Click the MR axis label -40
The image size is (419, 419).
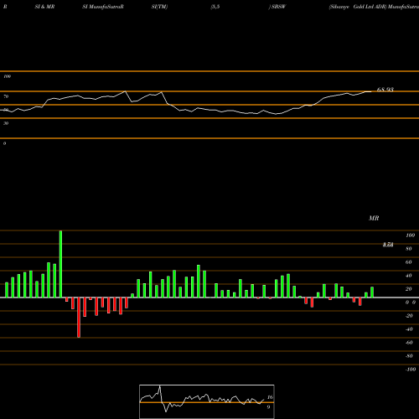(409, 329)
